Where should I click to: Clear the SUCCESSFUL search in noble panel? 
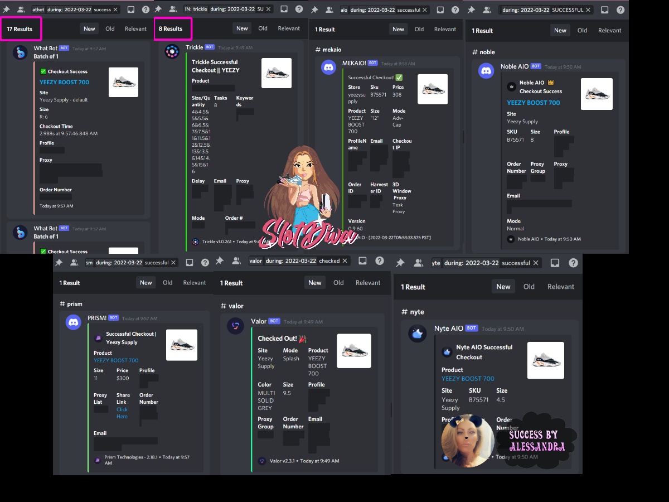coord(589,10)
